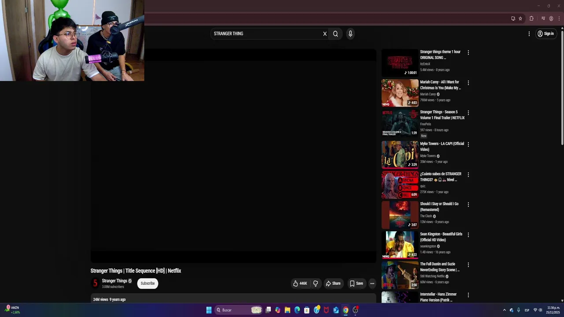Save the video to a playlist
564x317 pixels.
356,284
